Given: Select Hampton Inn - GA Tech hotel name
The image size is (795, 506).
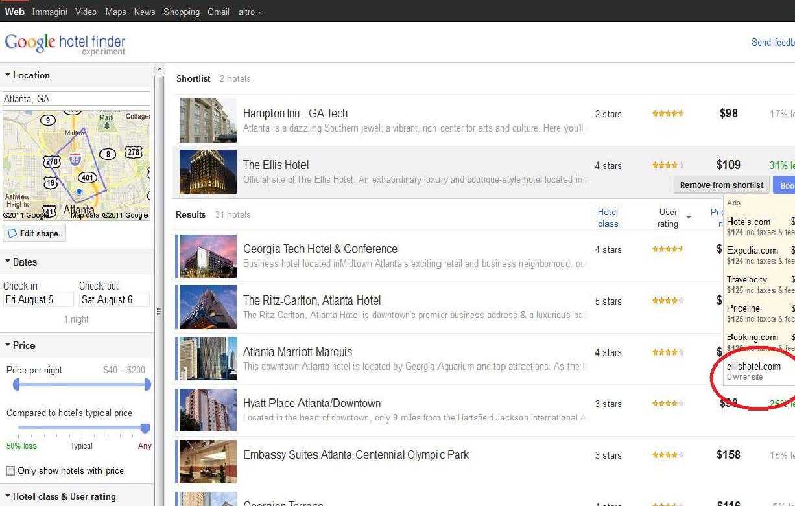Looking at the screenshot, I should (295, 113).
